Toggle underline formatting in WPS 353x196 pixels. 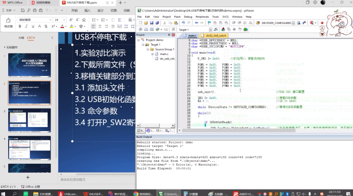pos(33,27)
